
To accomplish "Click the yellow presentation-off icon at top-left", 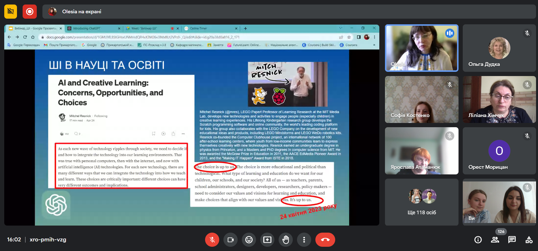I will coord(11,12).
